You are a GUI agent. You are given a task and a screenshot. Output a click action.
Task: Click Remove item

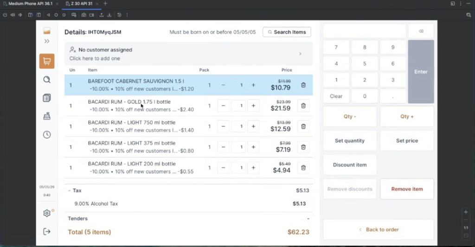pos(407,189)
